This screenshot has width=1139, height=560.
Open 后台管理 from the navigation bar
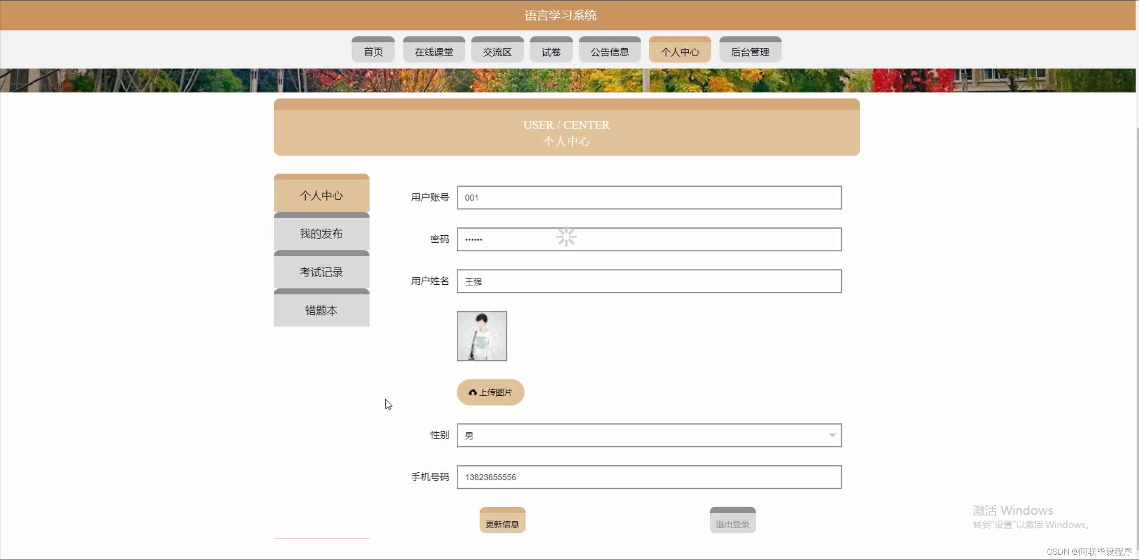coord(750,50)
